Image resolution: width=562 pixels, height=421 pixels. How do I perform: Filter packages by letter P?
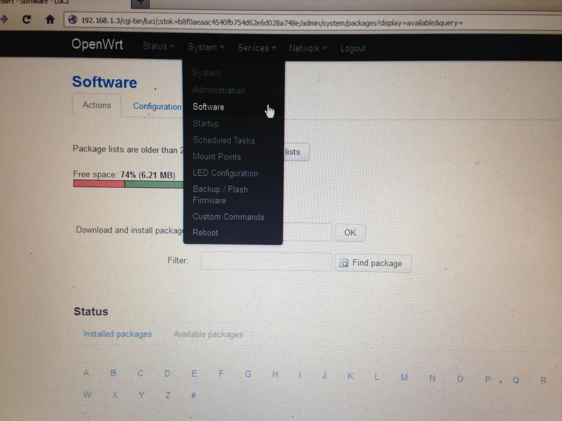(488, 379)
